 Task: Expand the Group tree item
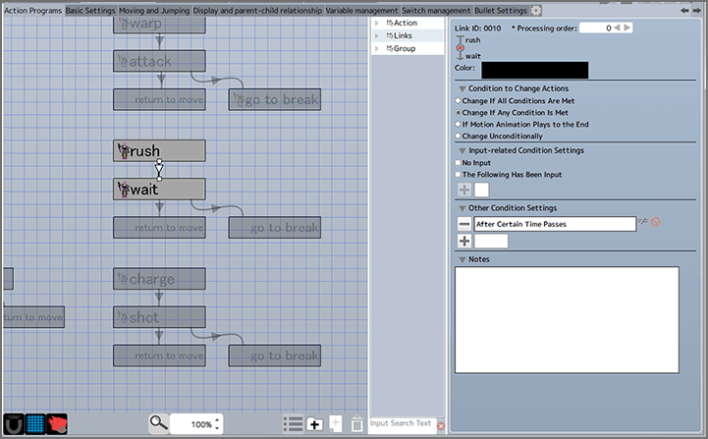376,48
